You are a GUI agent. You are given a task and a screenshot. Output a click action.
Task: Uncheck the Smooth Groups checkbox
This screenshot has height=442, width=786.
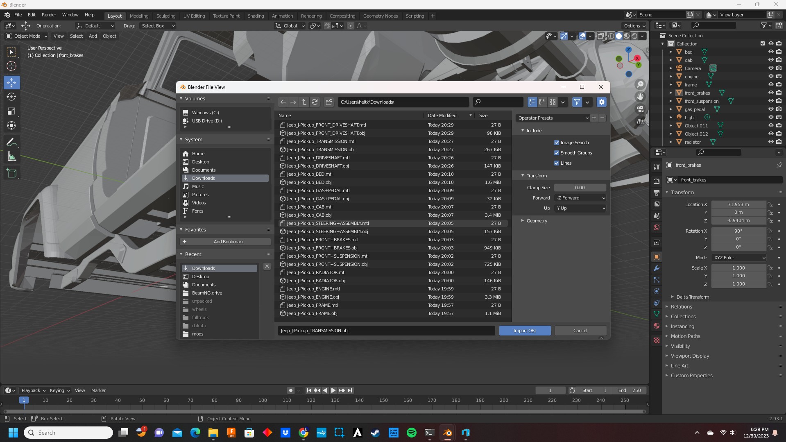[x=557, y=153]
